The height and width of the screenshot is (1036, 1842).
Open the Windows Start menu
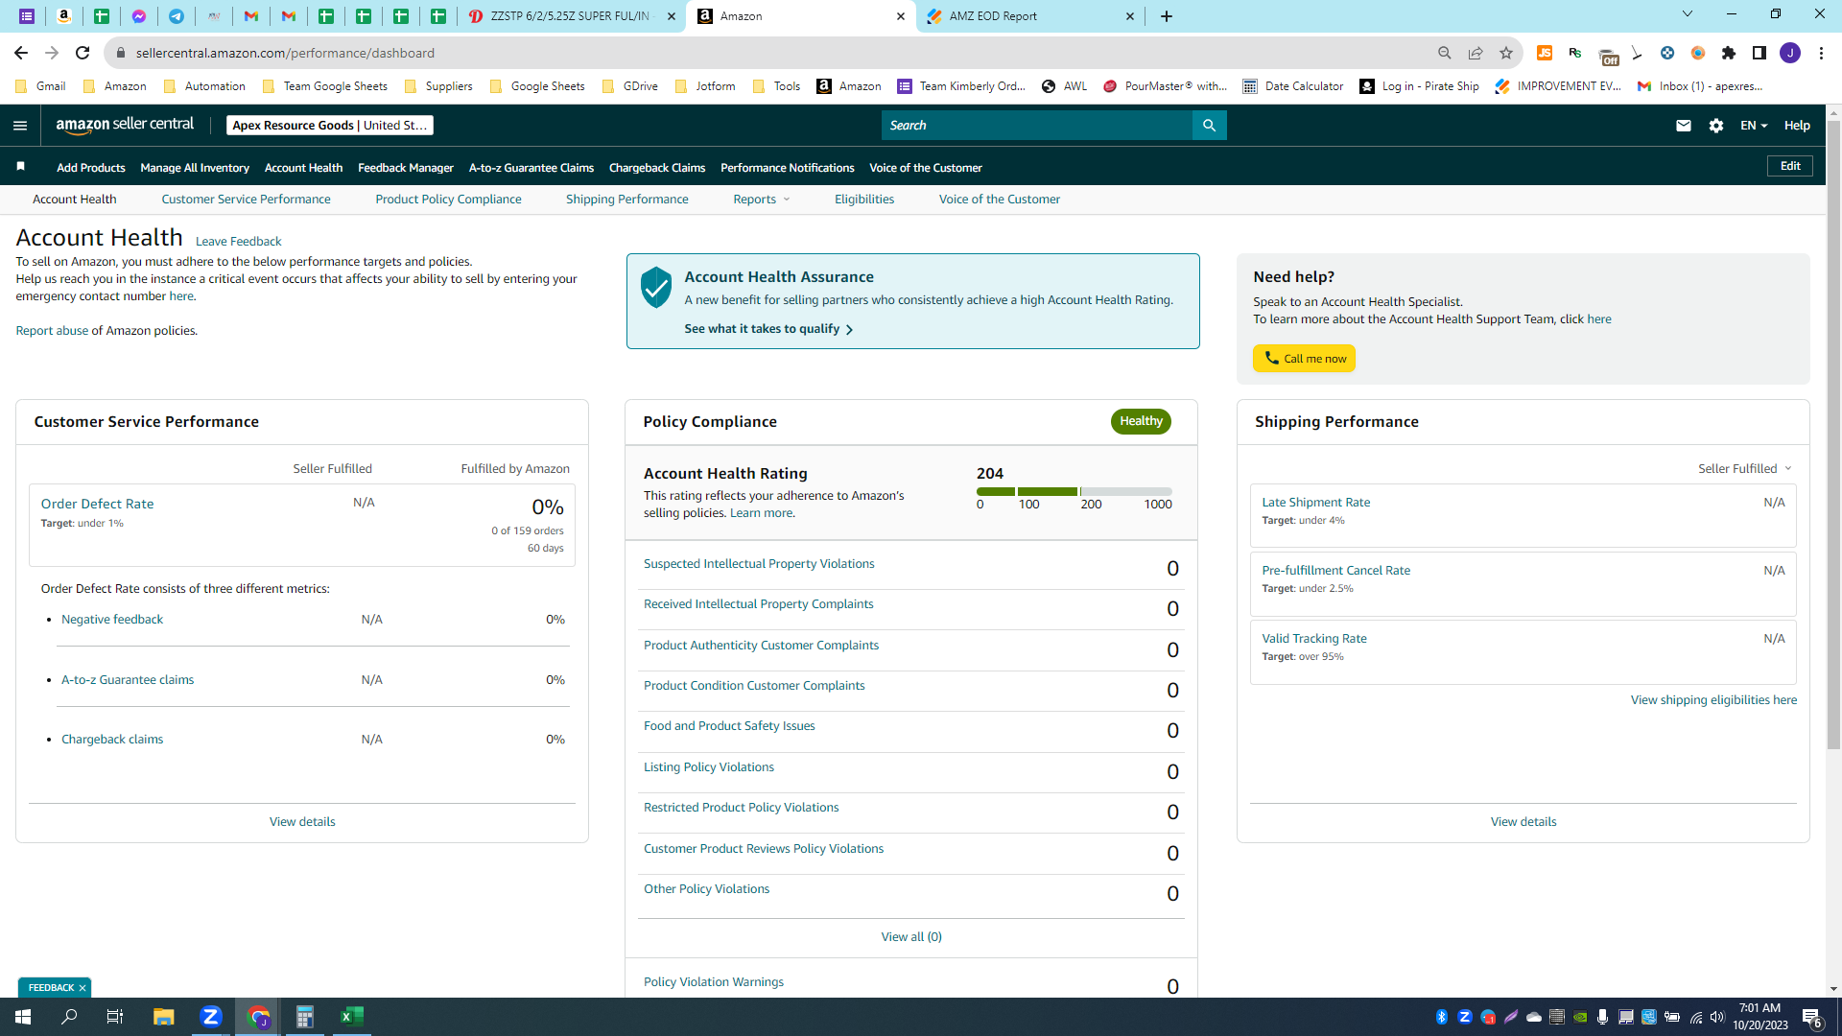click(23, 1017)
